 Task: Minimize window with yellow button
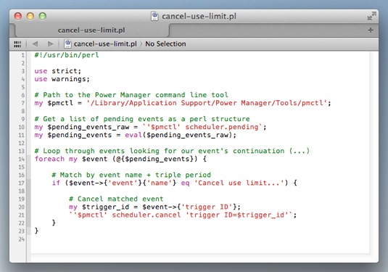click(x=30, y=16)
